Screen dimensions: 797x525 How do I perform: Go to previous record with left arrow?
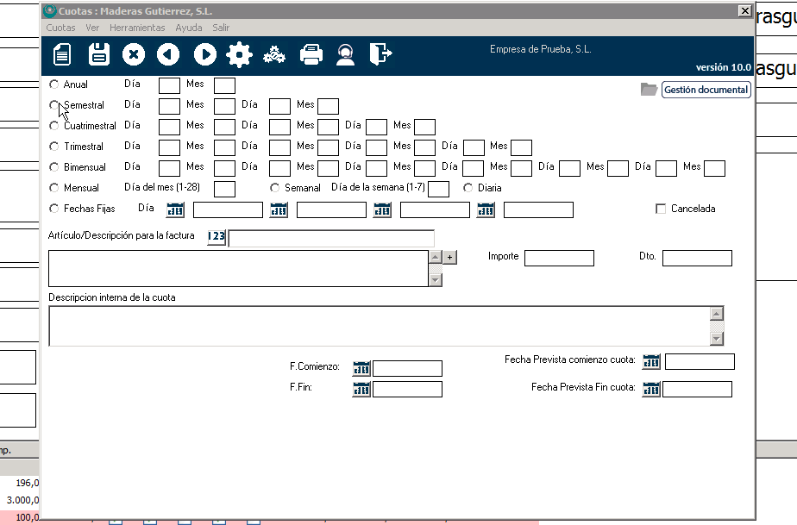click(168, 55)
